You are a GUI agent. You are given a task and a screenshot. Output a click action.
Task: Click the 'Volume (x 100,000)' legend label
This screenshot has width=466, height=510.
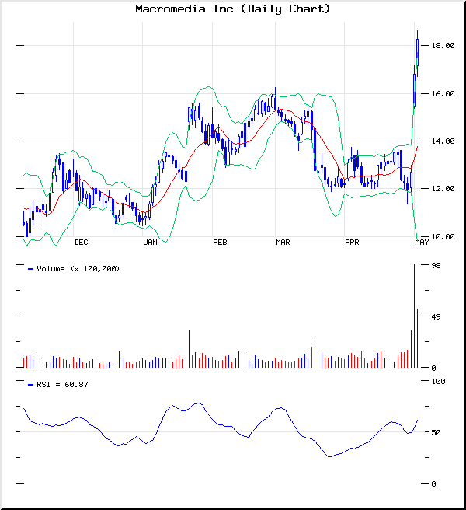point(78,269)
